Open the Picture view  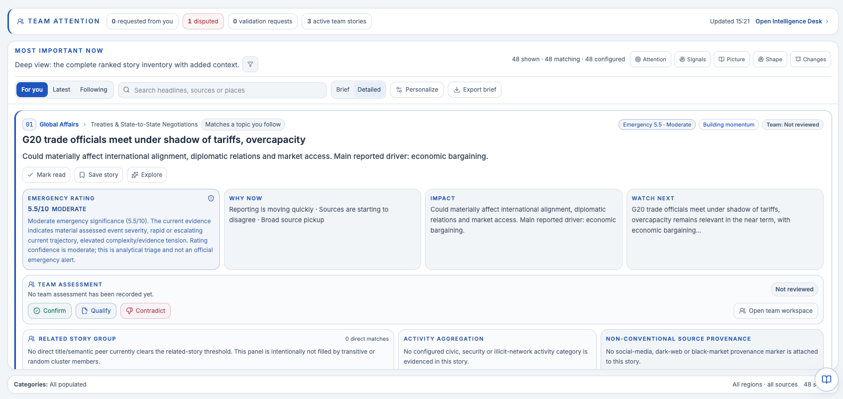pyautogui.click(x=732, y=59)
